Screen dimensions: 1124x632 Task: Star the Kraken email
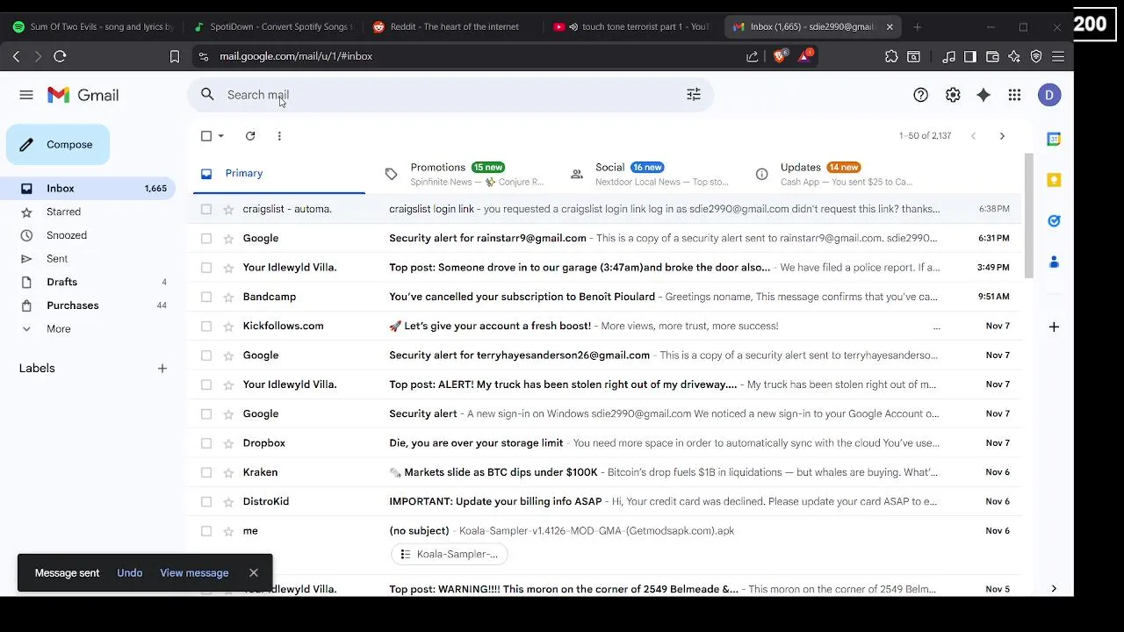point(228,472)
